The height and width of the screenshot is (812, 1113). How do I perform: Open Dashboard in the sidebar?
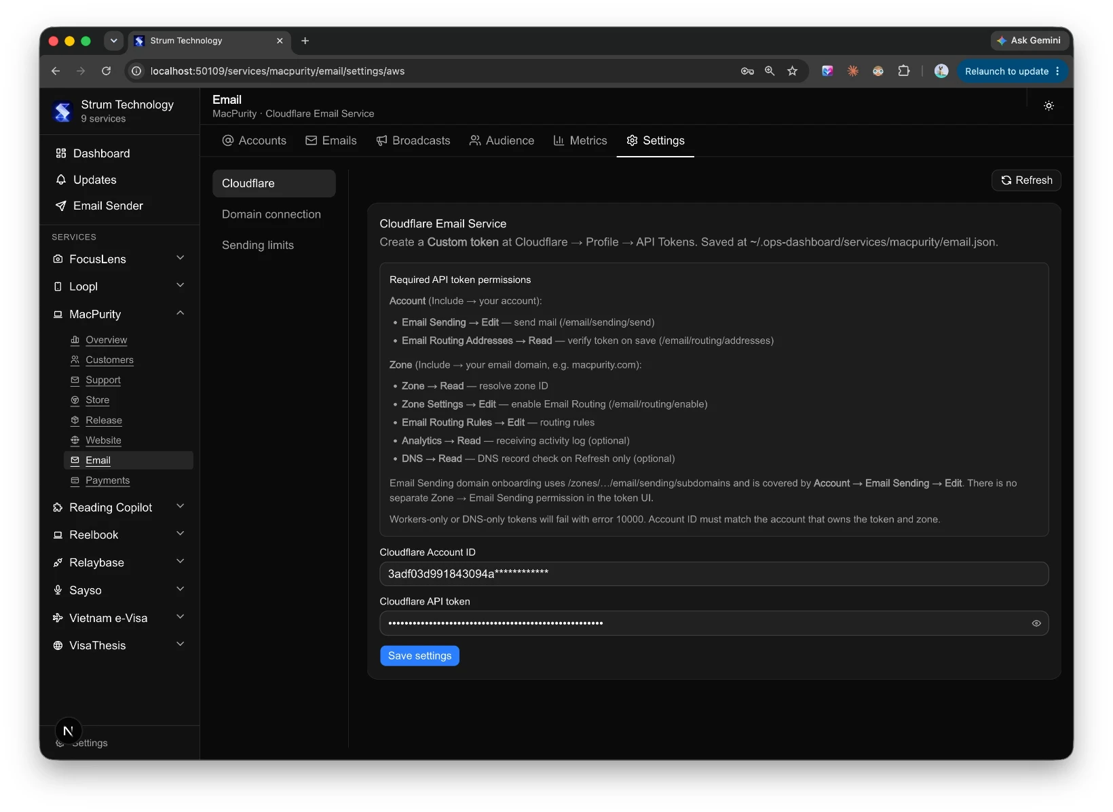119,153
